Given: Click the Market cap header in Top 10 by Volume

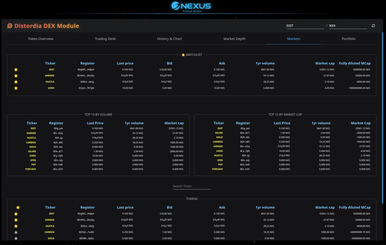Looking at the screenshot, I should point(174,123).
